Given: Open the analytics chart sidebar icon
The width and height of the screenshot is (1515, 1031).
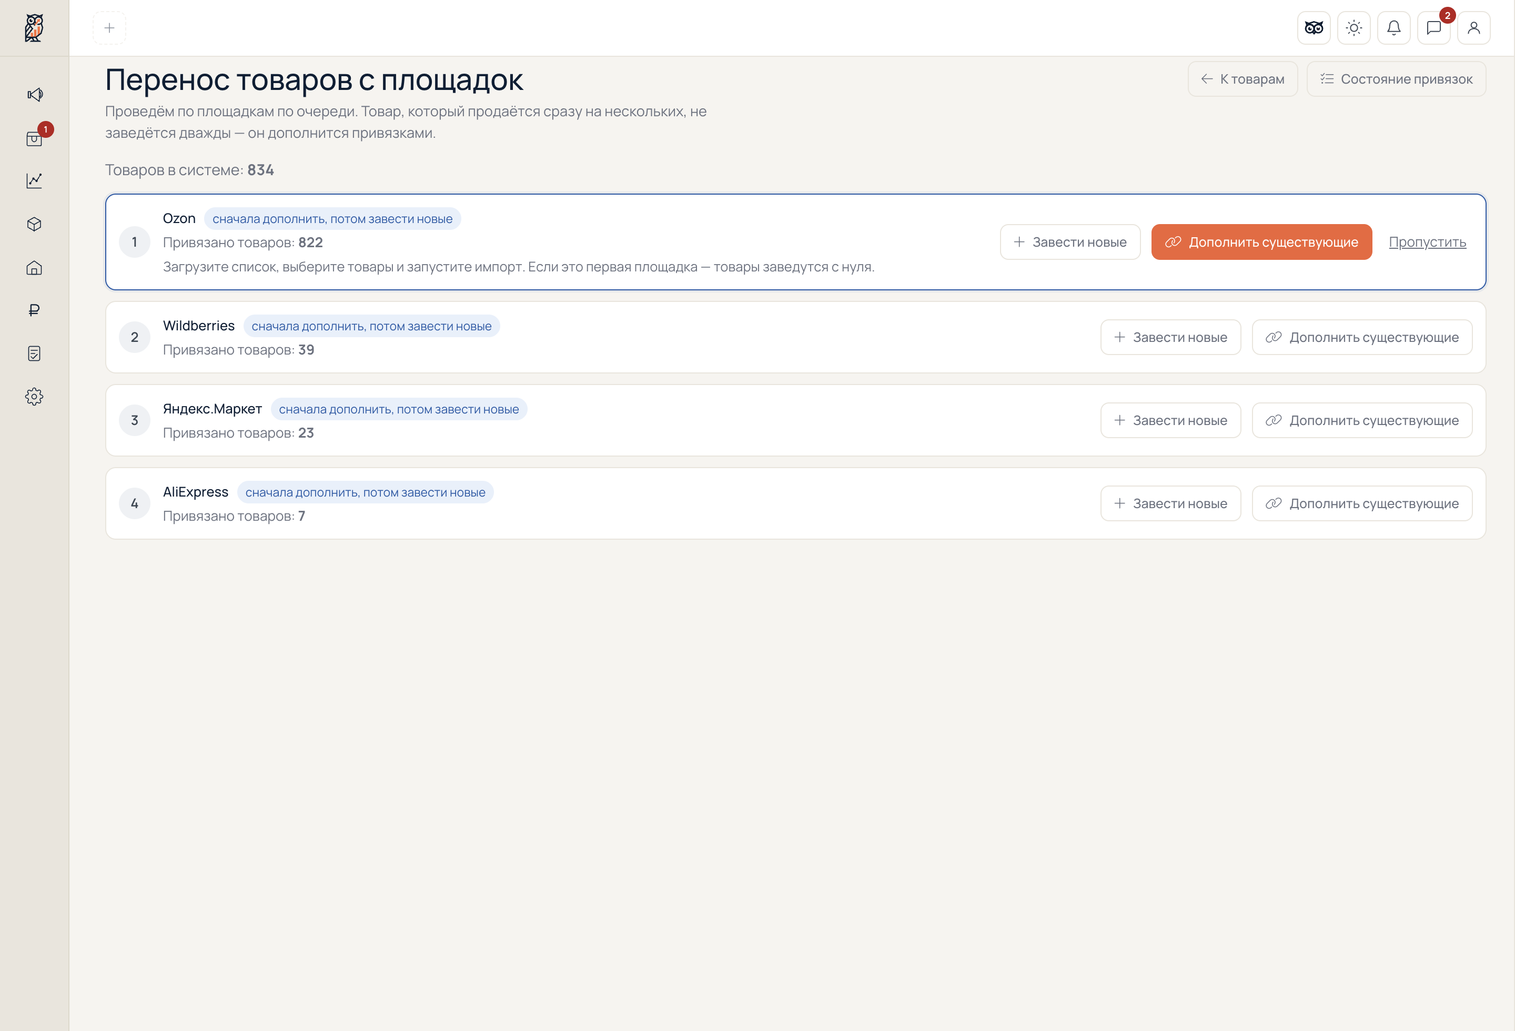Looking at the screenshot, I should [x=35, y=180].
